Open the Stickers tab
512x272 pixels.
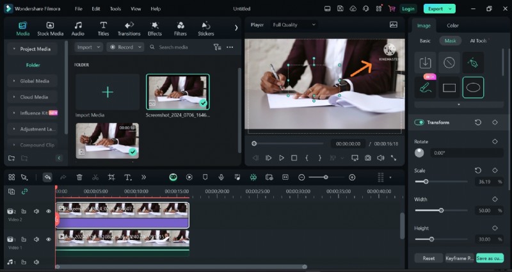[x=205, y=29]
